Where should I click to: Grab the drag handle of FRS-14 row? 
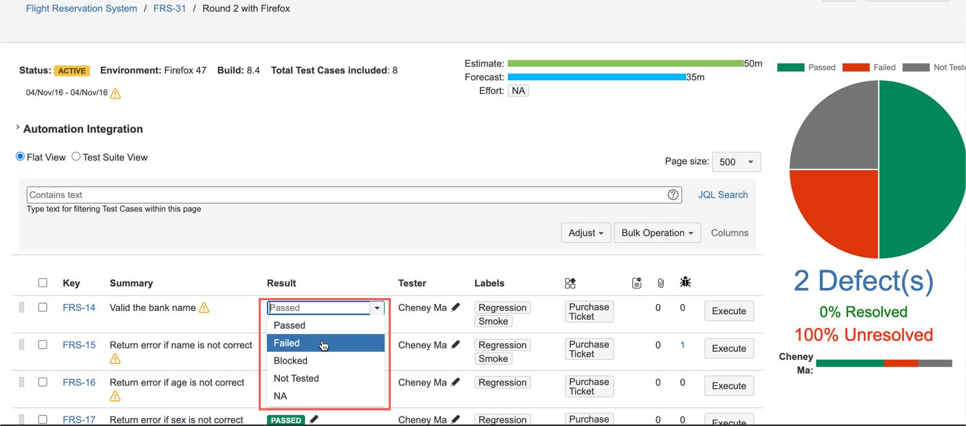22,308
